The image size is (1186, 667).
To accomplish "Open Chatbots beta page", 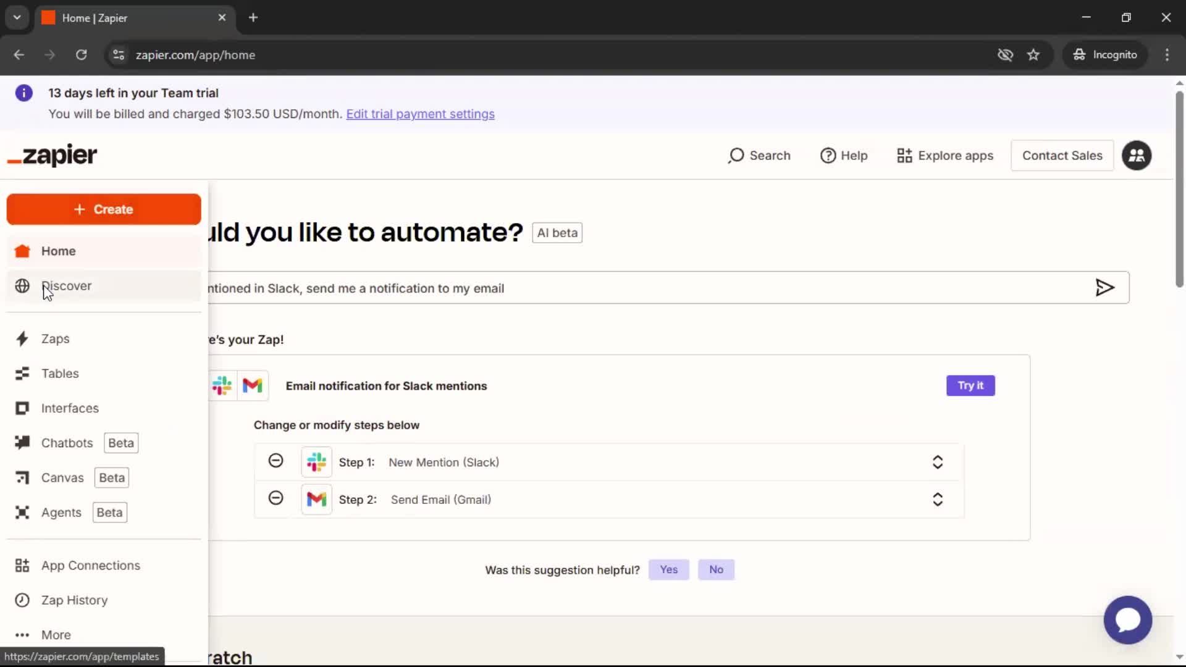I will coord(104,443).
